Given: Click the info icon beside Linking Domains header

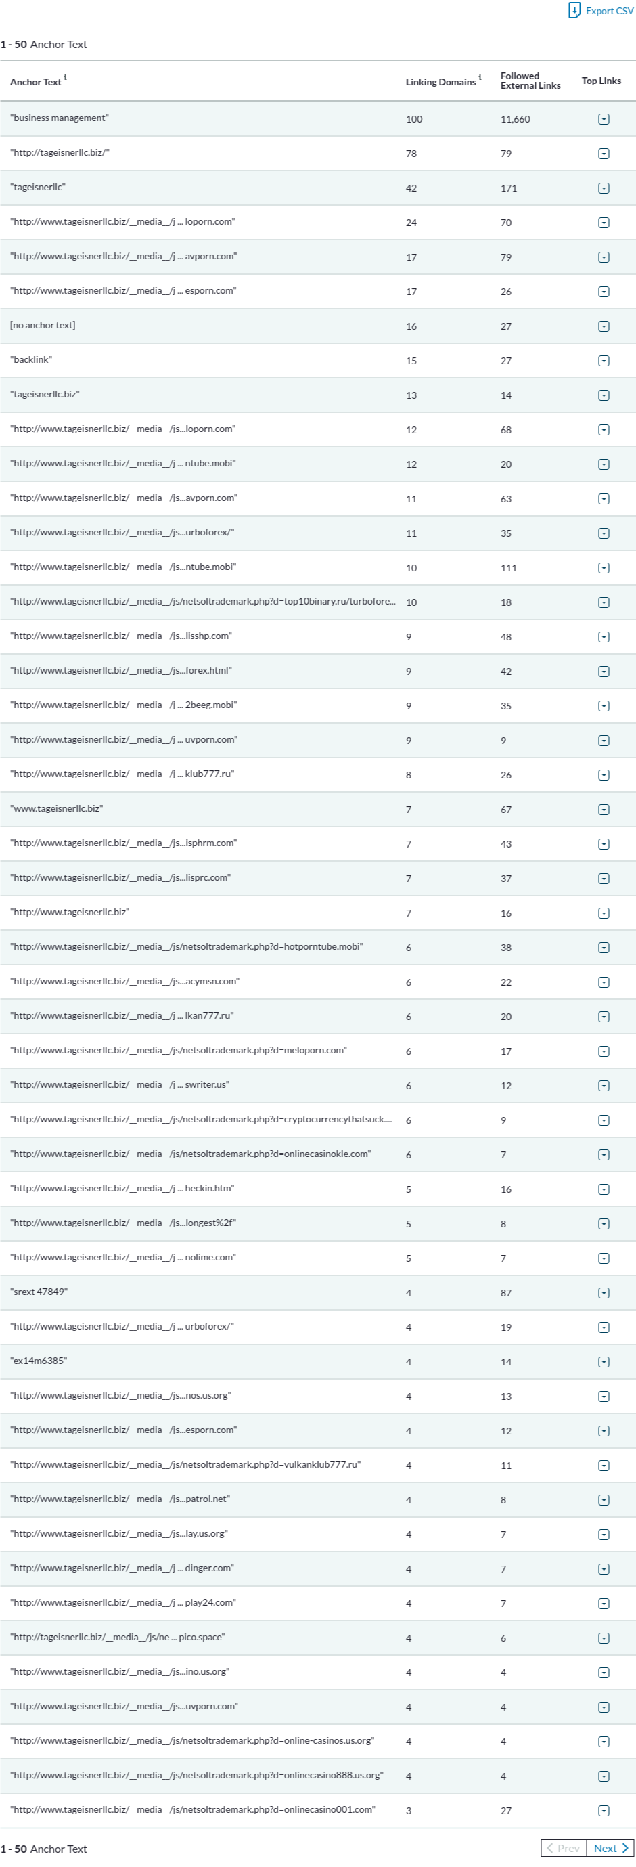Looking at the screenshot, I should pyautogui.click(x=480, y=76).
